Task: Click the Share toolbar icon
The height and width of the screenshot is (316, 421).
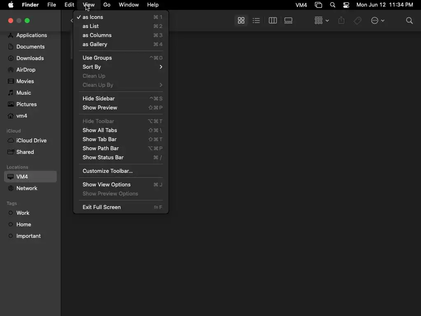Action: tap(341, 21)
